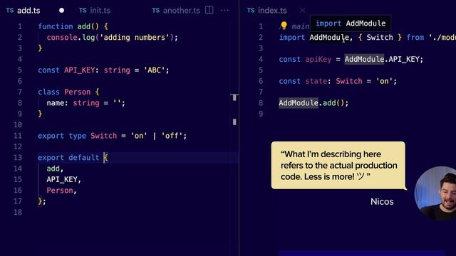456x256 pixels.
Task: Click 'Person,' entry on line 16
Action: tap(62, 191)
